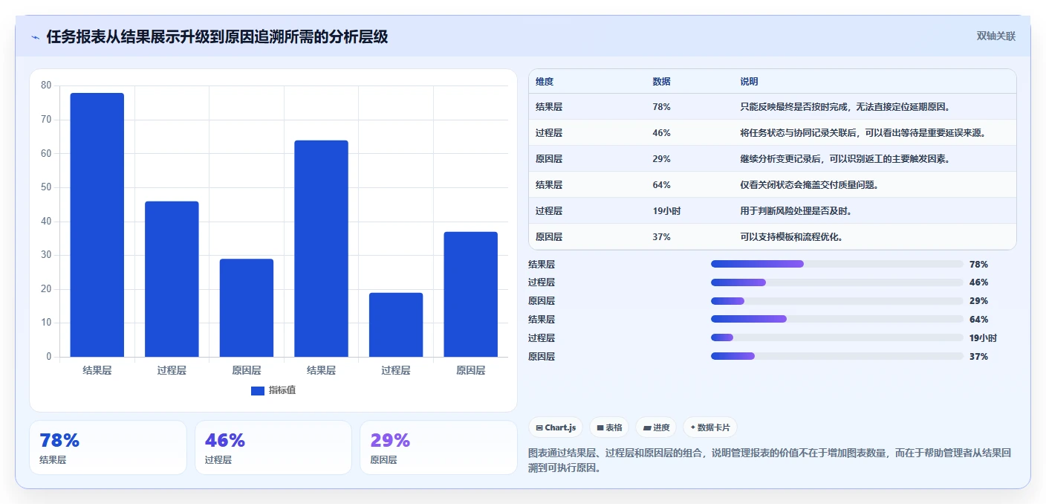
Task: Open the 29% 原因层 data card
Action: (438, 448)
